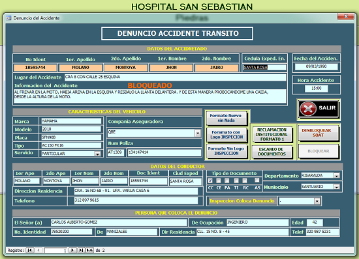
Task: Click the Fecha del Acciden. date field
Action: 316,66
